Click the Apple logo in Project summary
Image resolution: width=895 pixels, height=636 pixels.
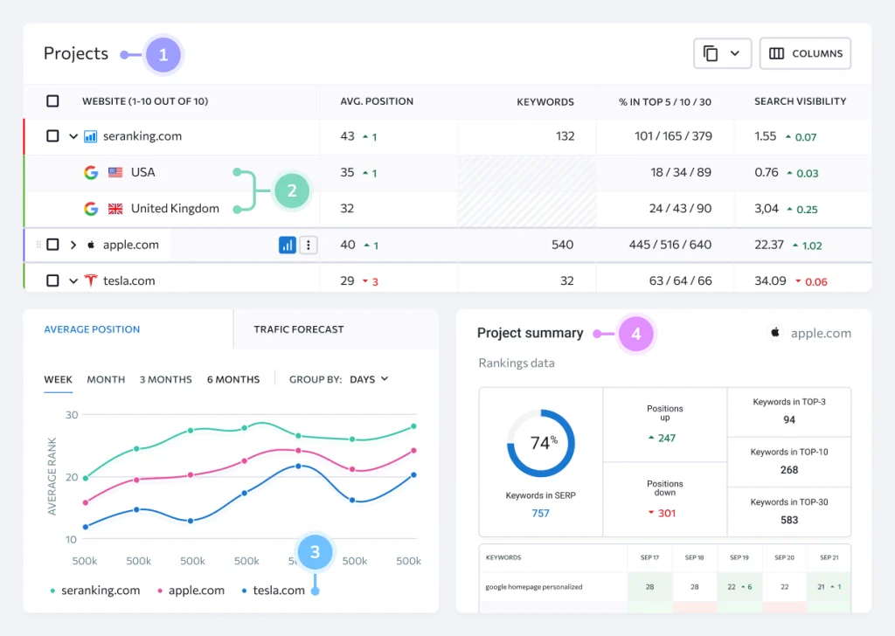pos(775,333)
